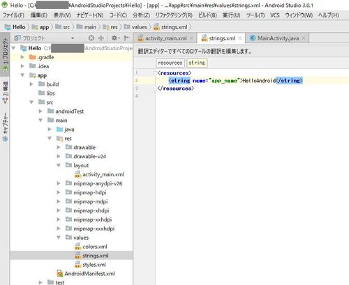Click the values breadcrumb in navigation bar

click(135, 27)
